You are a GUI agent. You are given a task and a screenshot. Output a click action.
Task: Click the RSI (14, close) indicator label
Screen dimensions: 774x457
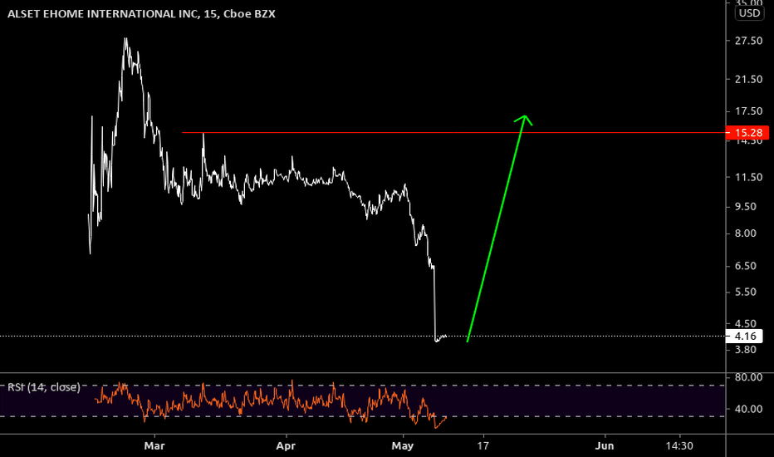(44, 387)
